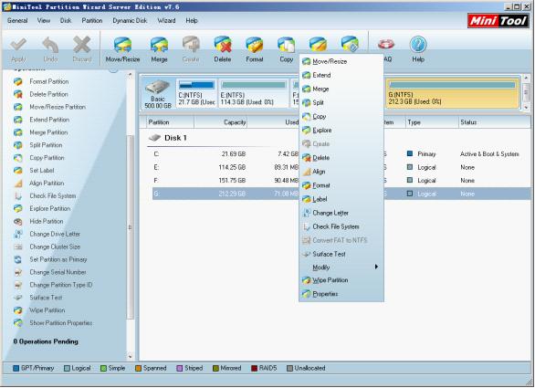
Task: Choose Change Letter in context menu
Action: coord(341,213)
